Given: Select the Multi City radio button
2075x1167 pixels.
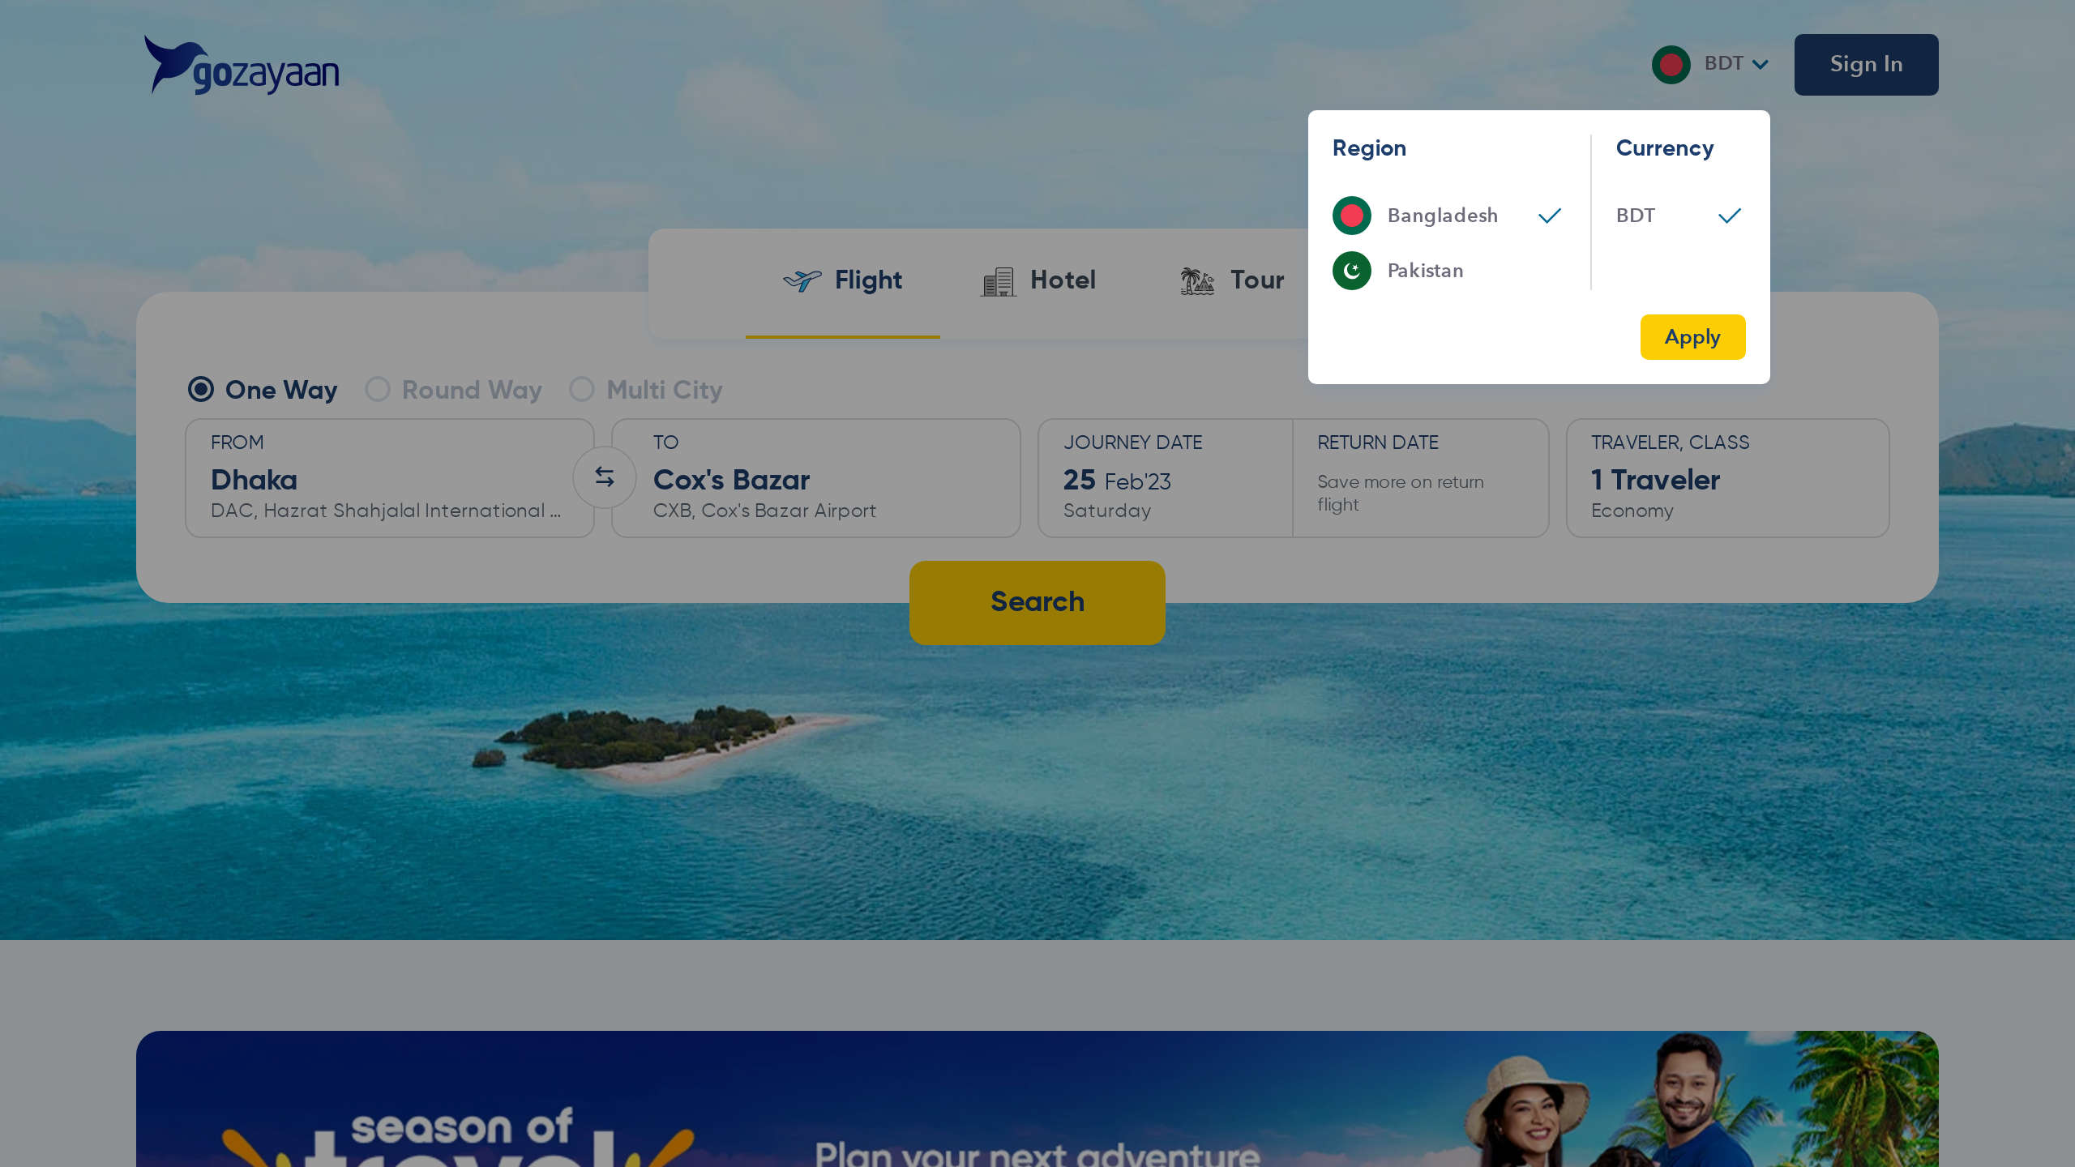Looking at the screenshot, I should (x=582, y=390).
